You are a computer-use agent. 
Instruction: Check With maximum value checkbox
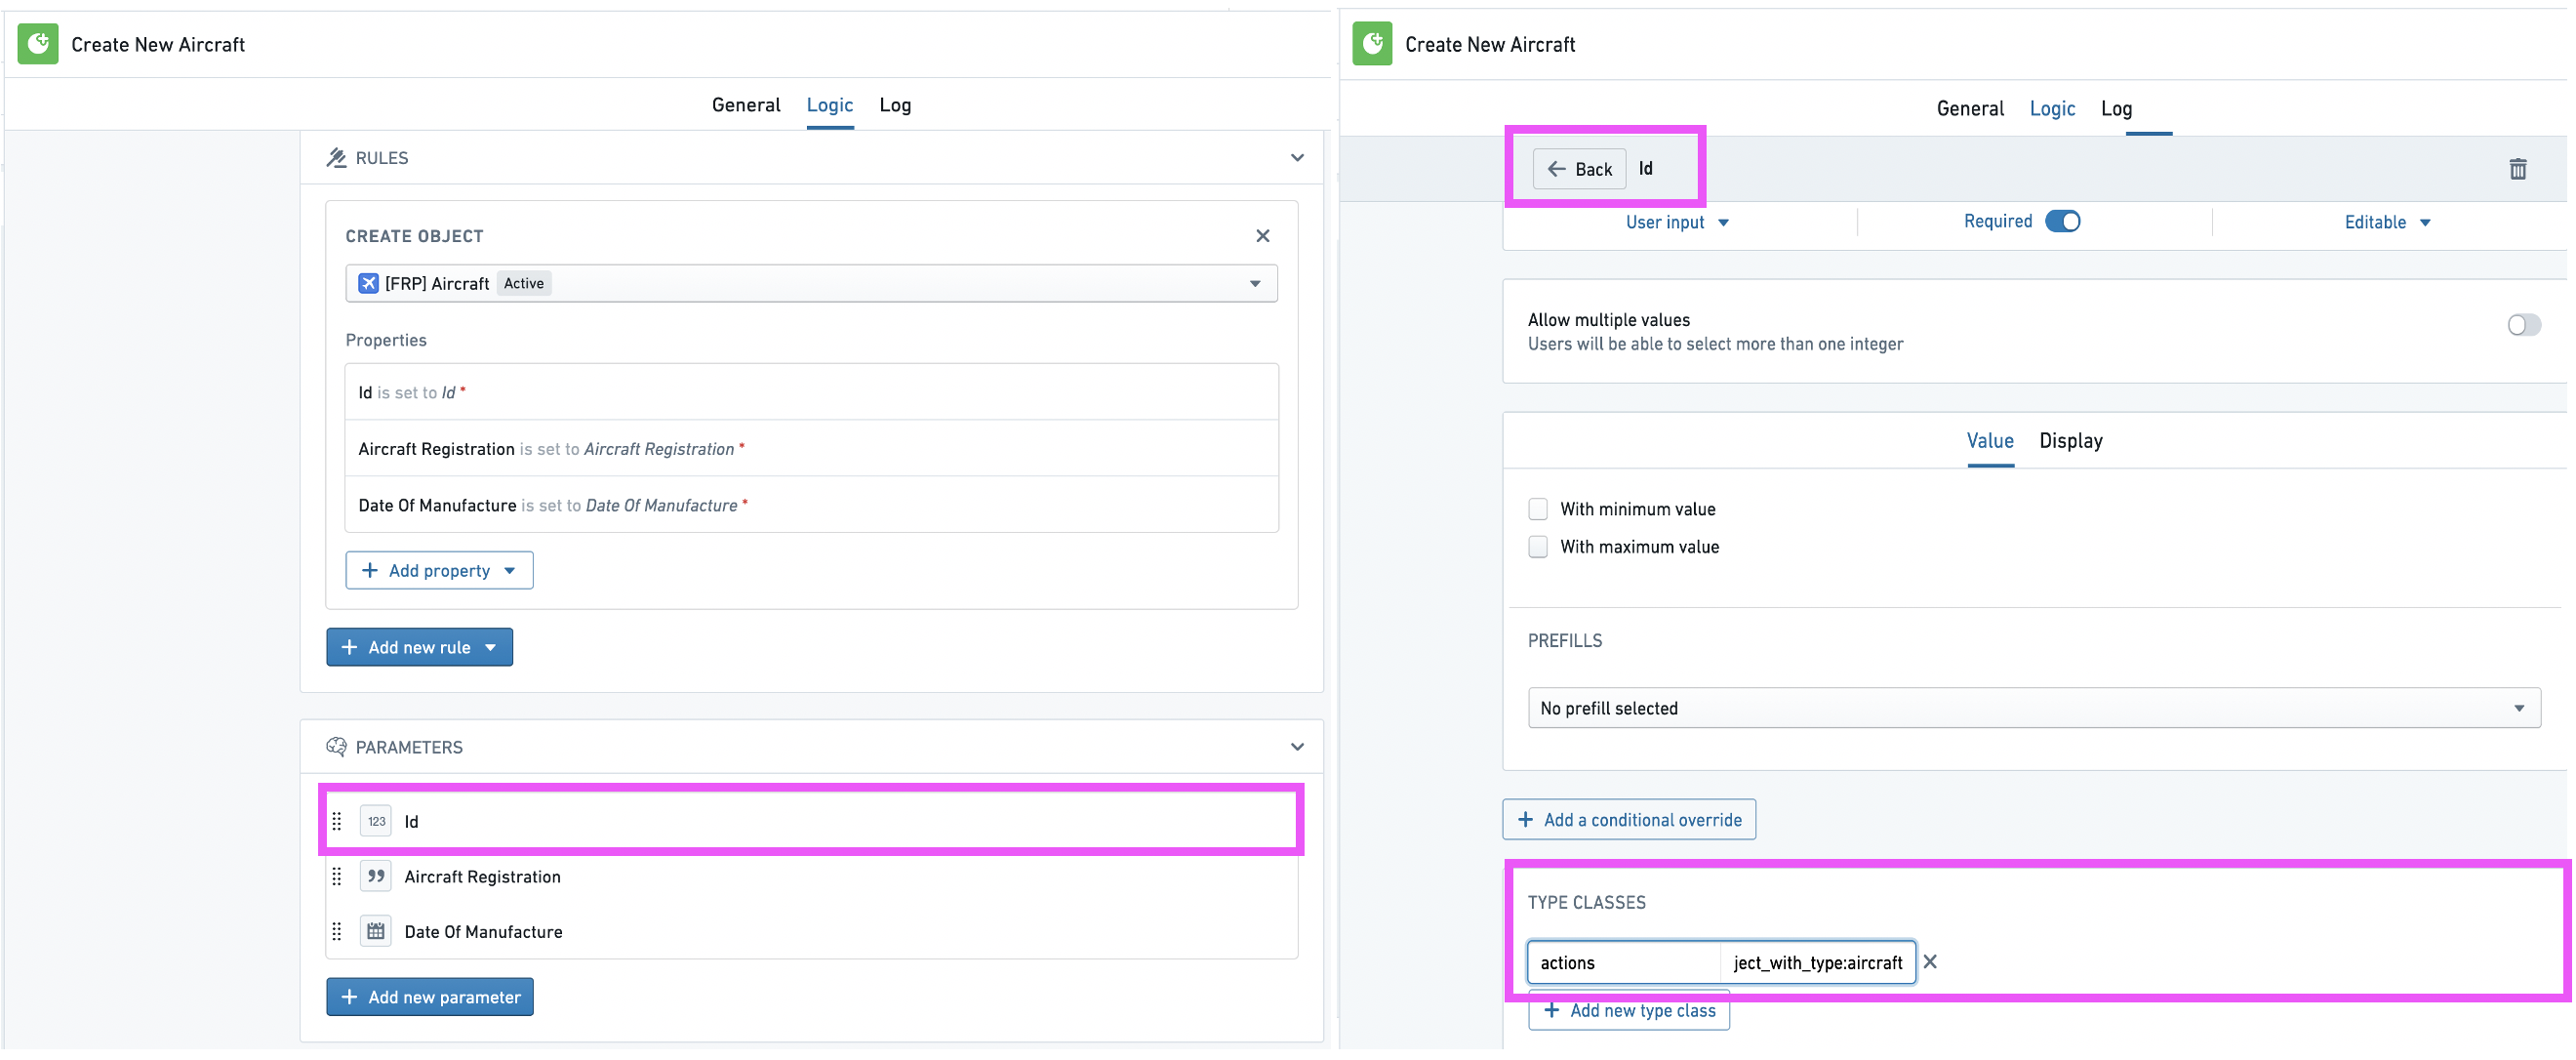click(1538, 547)
